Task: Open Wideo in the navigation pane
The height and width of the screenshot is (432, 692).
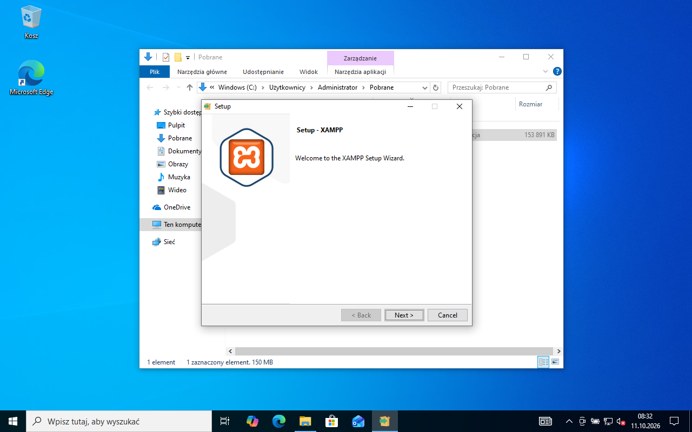Action: [177, 190]
